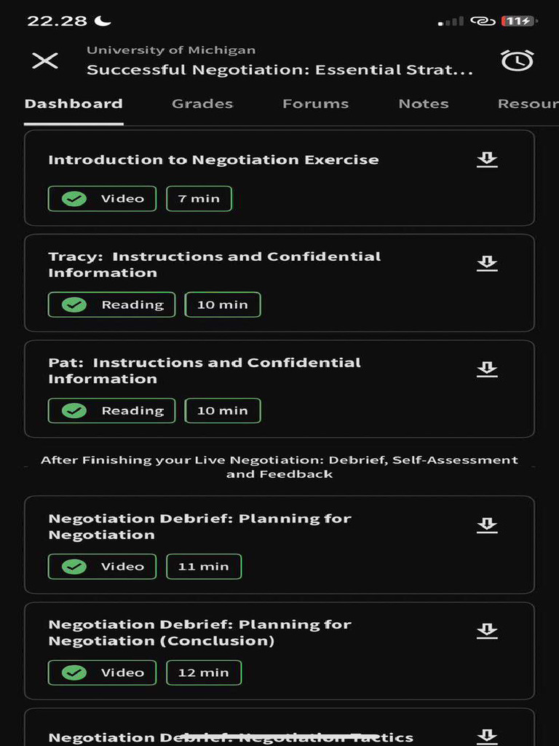This screenshot has width=559, height=746.
Task: Open the alarm clock reminder icon
Action: point(517,60)
